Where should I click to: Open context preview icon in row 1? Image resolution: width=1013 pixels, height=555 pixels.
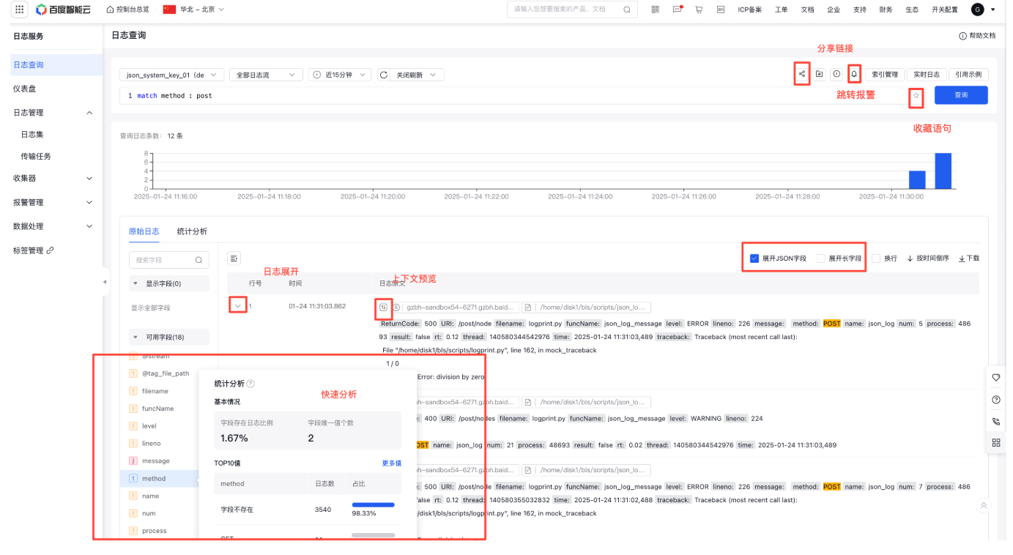[383, 308]
